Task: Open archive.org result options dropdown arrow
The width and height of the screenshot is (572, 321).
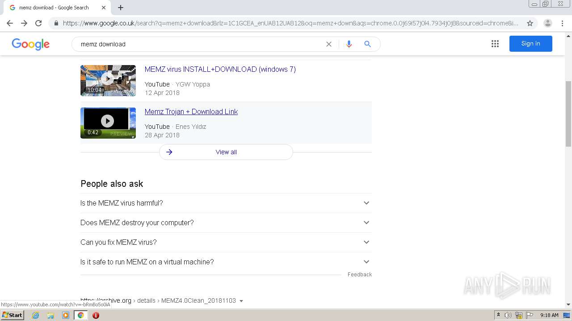Action: pyautogui.click(x=241, y=301)
